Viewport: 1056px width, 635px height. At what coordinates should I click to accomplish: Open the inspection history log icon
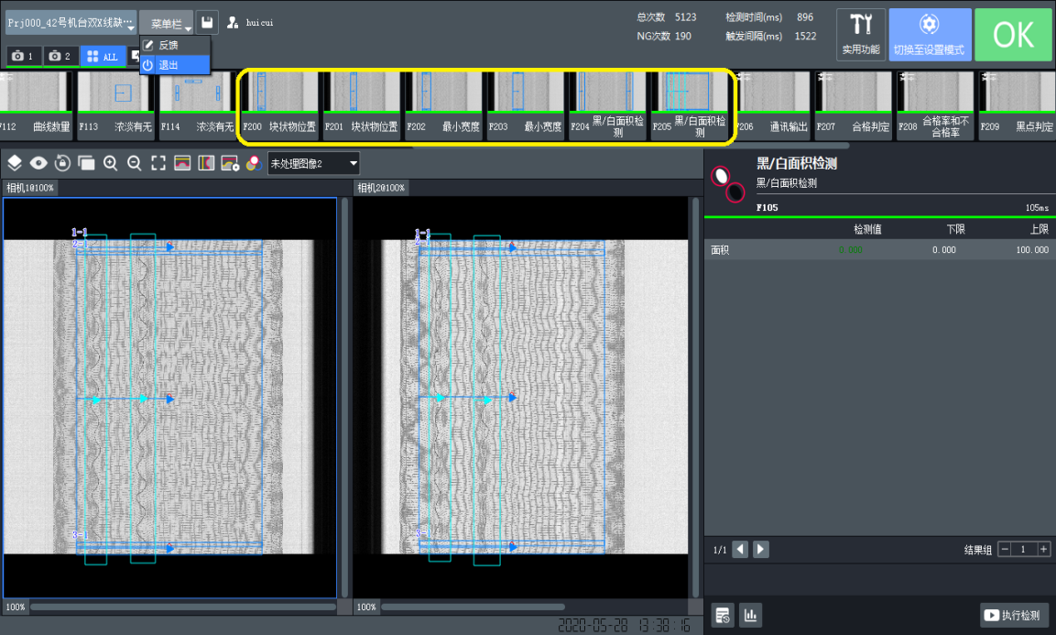tap(723, 615)
